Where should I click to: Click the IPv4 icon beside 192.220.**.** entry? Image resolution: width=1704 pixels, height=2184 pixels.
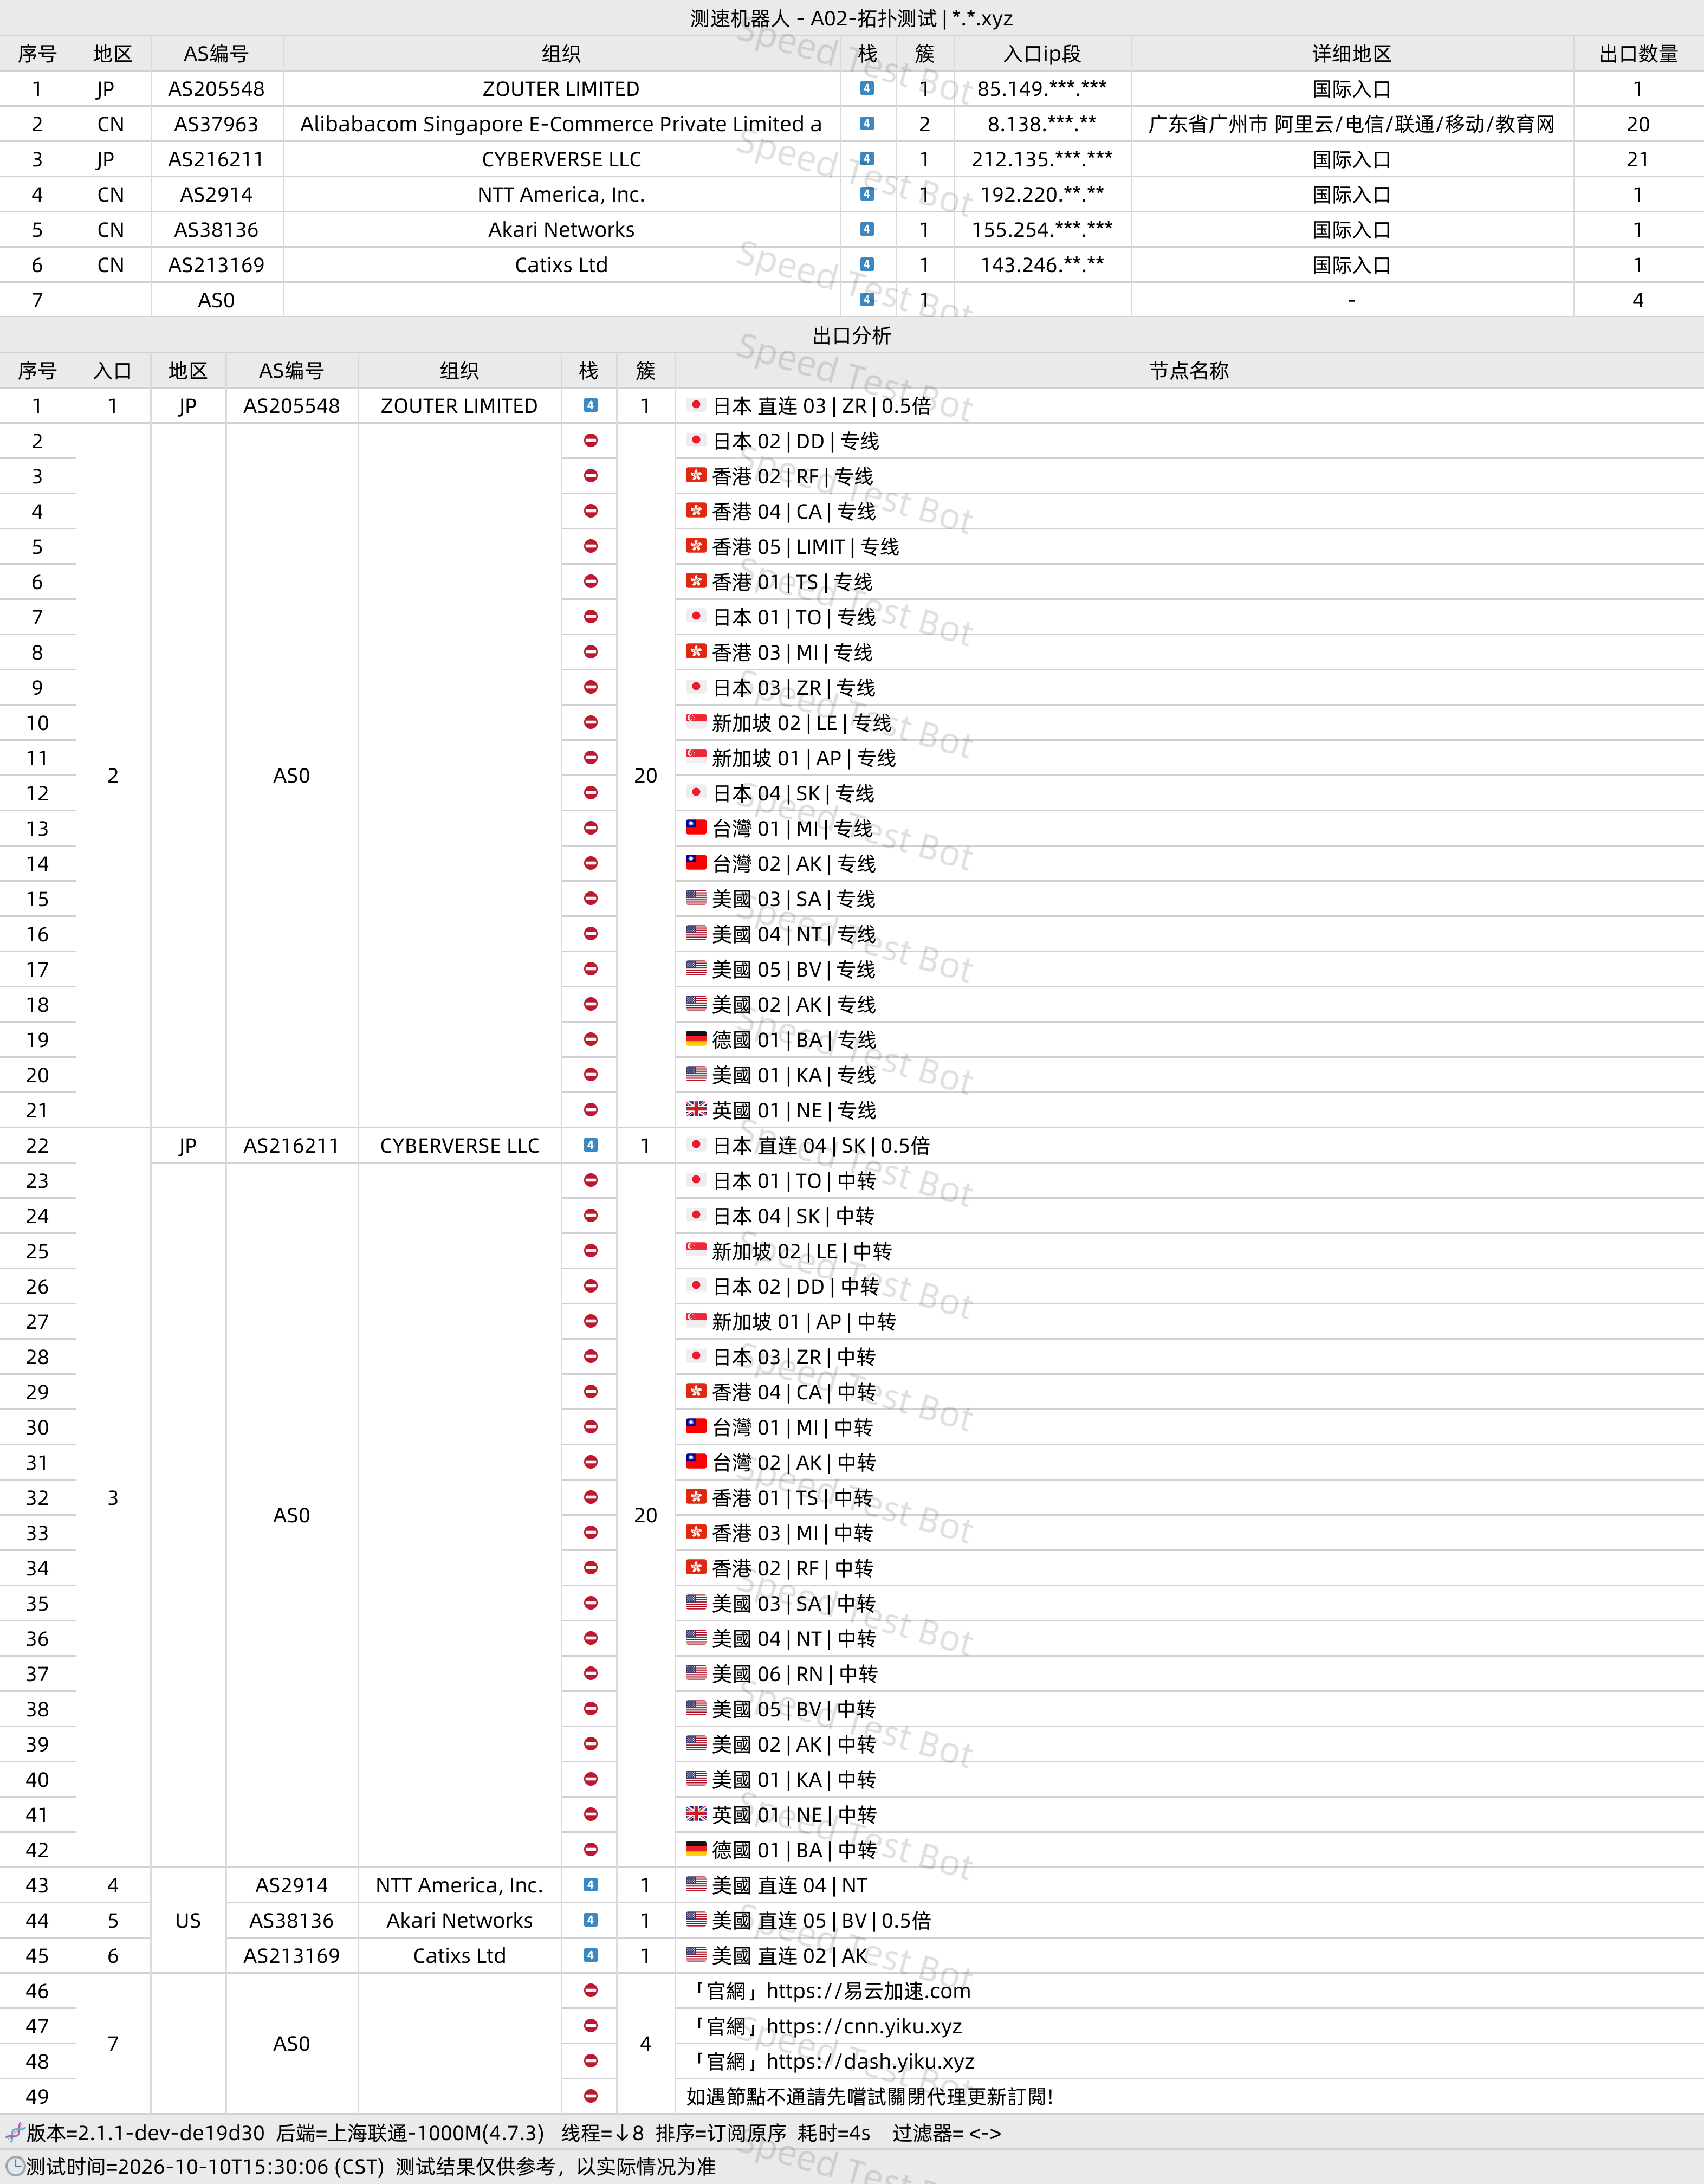pyautogui.click(x=867, y=194)
